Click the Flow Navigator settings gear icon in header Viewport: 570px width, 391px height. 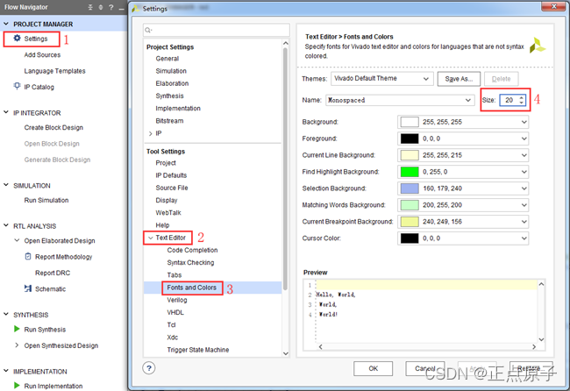click(100, 7)
